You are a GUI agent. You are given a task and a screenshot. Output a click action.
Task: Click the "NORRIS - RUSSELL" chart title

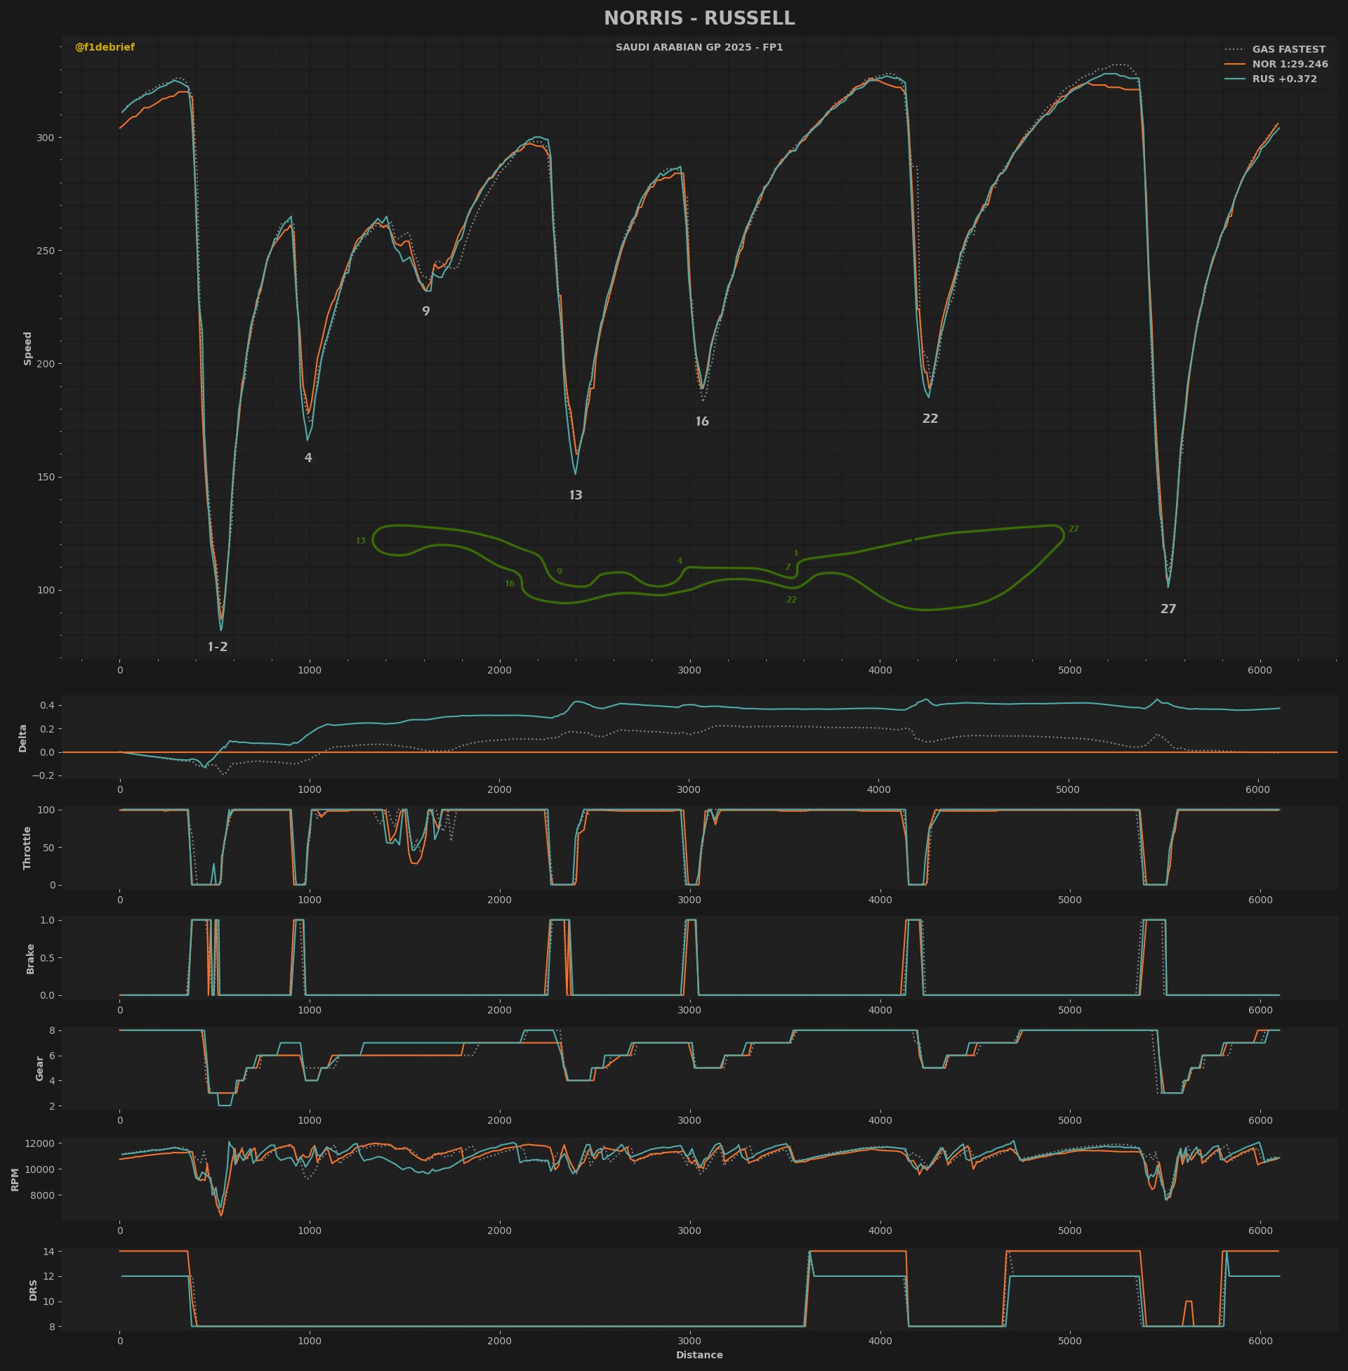pyautogui.click(x=699, y=18)
